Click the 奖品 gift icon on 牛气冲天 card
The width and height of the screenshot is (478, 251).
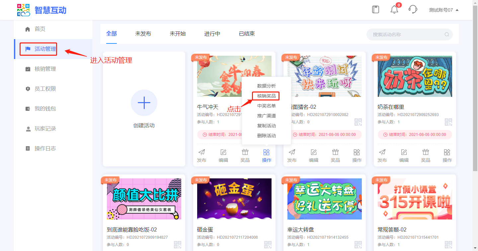coord(245,152)
